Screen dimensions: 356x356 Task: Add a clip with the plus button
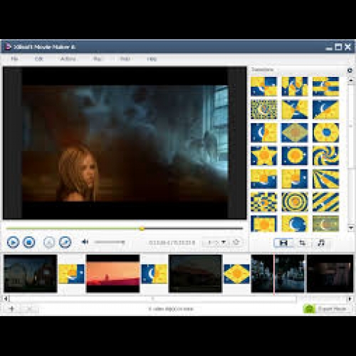[12, 309]
